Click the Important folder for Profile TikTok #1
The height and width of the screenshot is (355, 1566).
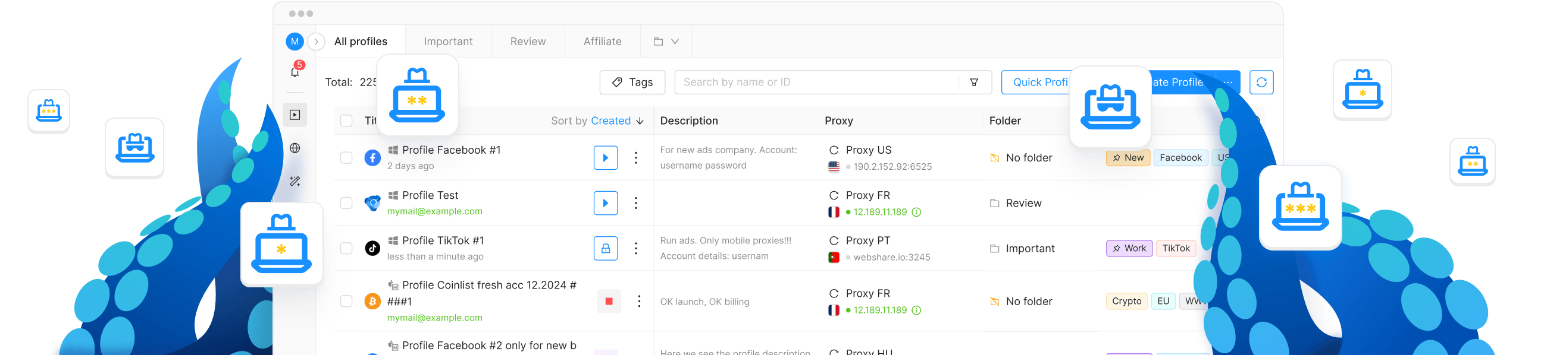pos(1023,248)
